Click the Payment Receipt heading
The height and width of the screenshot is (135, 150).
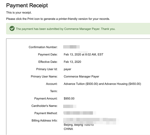27,6
